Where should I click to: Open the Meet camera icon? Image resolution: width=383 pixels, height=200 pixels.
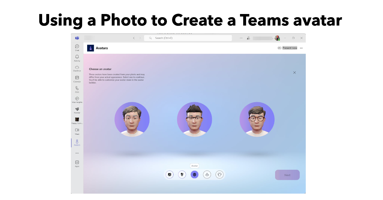point(77,131)
